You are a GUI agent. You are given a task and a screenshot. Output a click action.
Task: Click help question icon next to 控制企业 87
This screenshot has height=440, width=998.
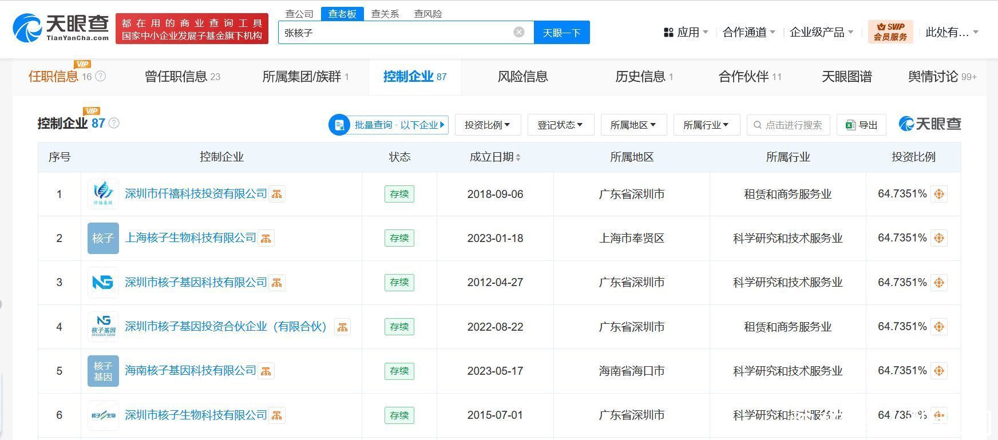pos(114,123)
